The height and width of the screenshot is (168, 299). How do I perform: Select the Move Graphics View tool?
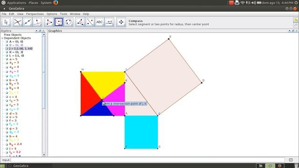(121, 22)
